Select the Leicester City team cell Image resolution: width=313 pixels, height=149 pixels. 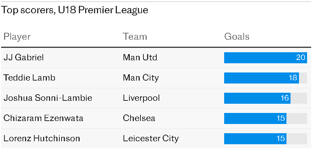151,138
